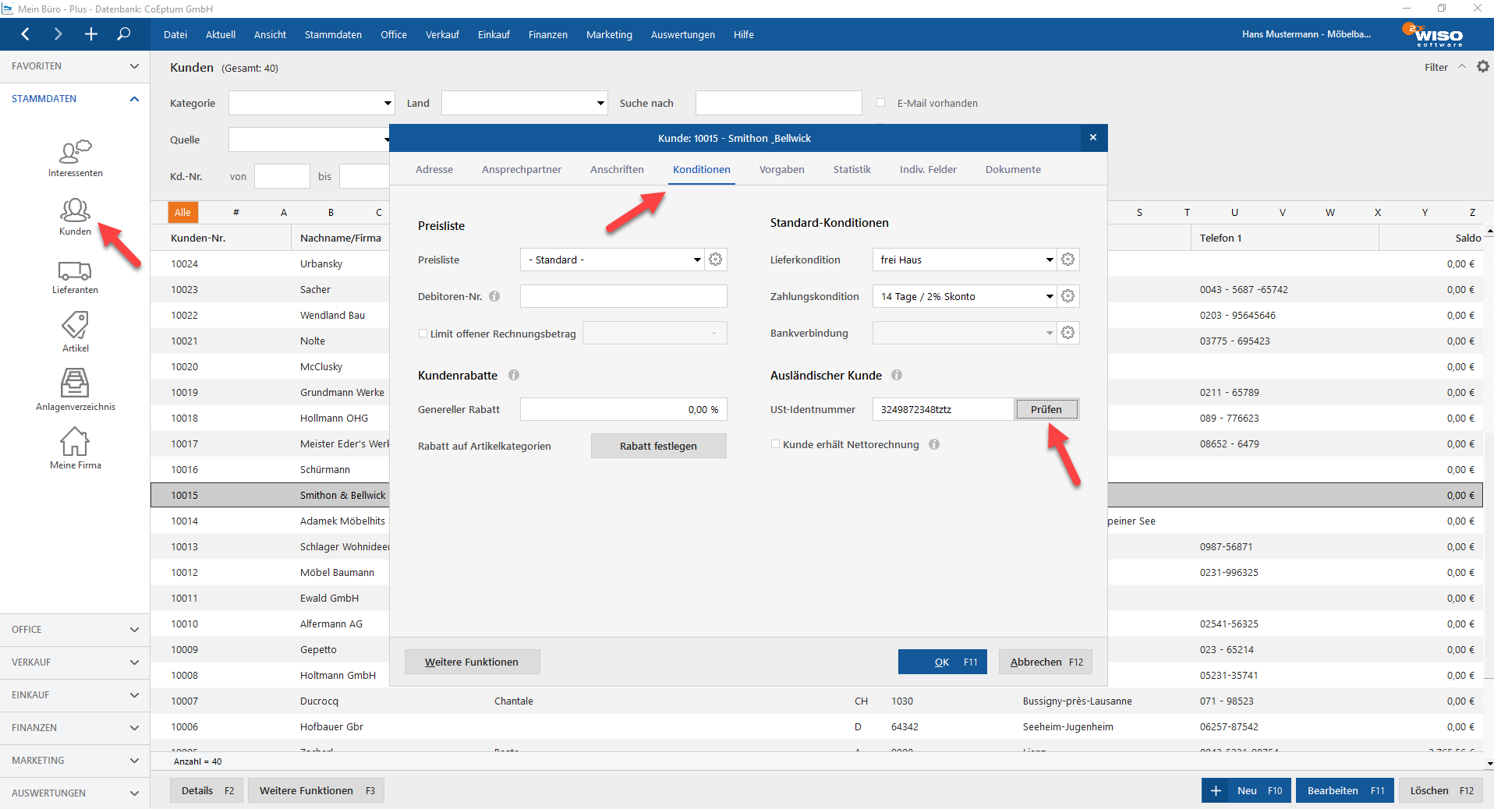
Task: Open the Lieferkondition dropdown
Action: click(965, 260)
